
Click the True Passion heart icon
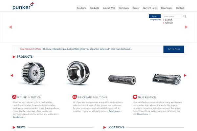click(135, 97)
